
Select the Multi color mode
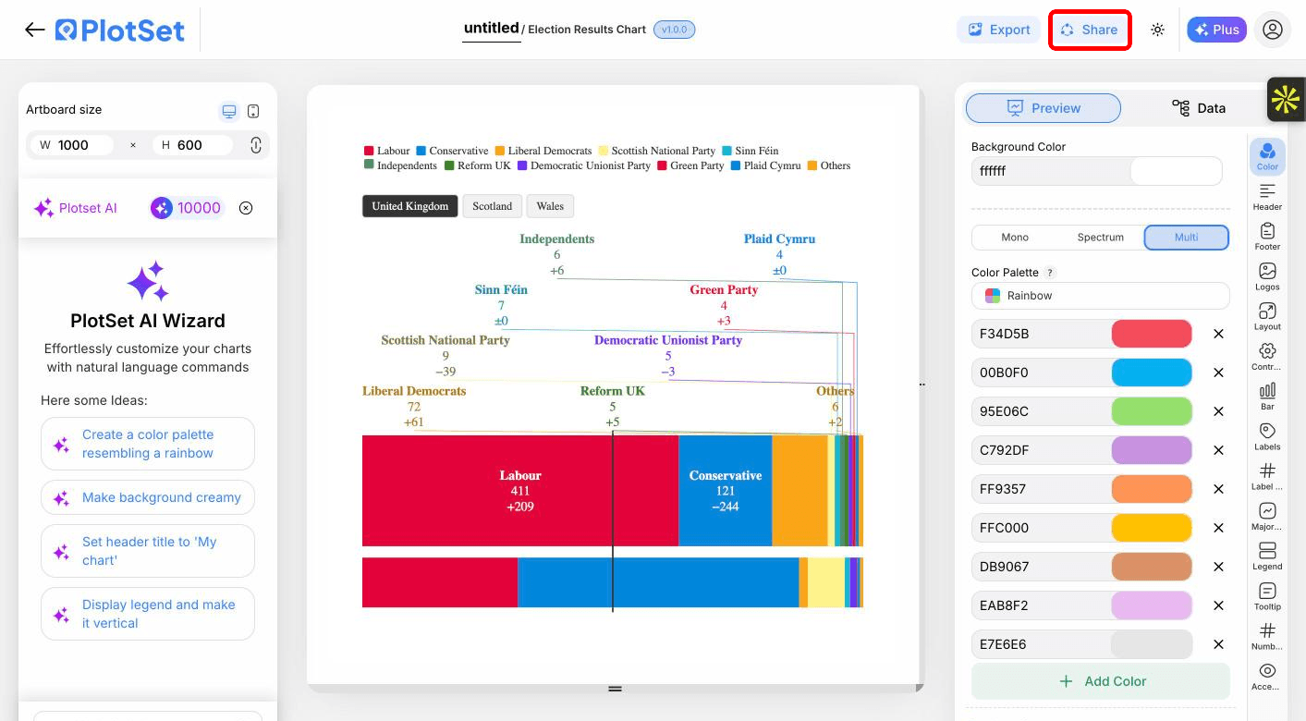(1186, 238)
